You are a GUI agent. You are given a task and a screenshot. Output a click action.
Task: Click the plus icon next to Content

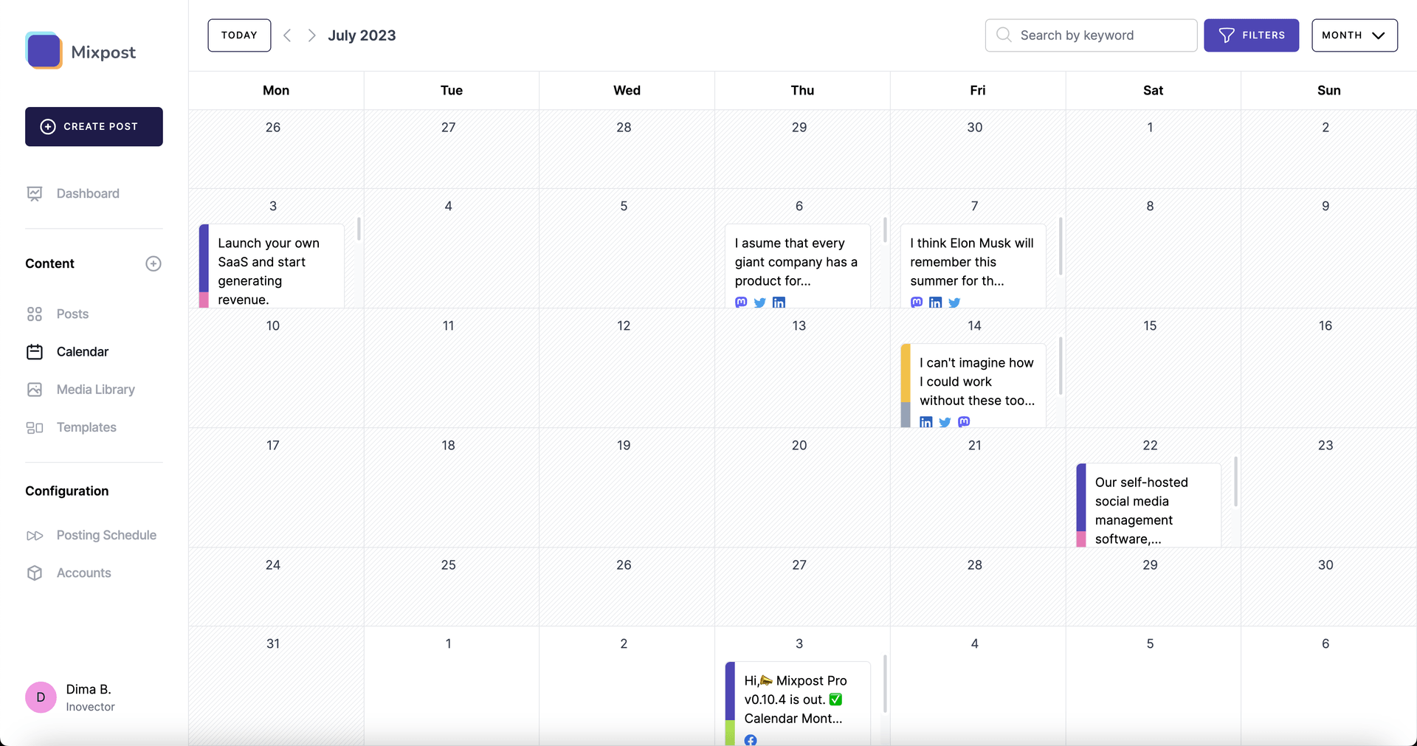pos(154,263)
